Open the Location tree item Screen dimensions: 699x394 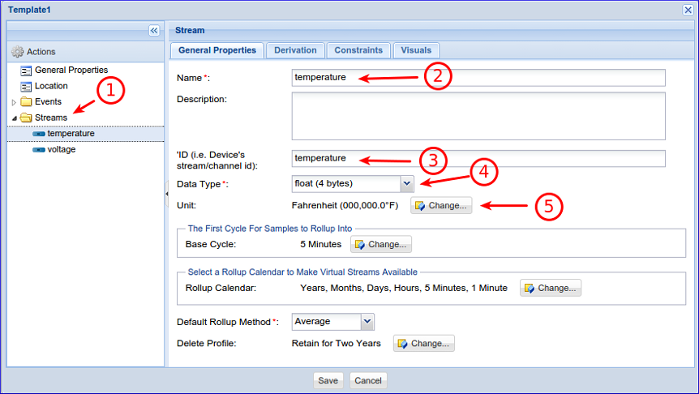coord(51,86)
